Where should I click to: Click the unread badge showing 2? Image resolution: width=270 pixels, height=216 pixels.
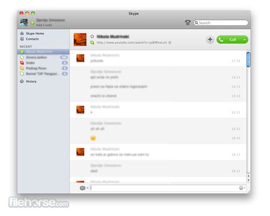pyautogui.click(x=64, y=68)
